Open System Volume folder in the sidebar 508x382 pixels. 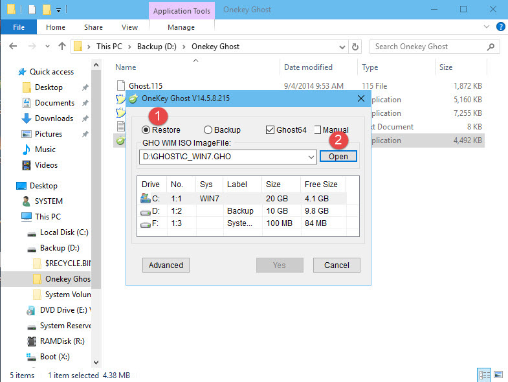pyautogui.click(x=67, y=295)
